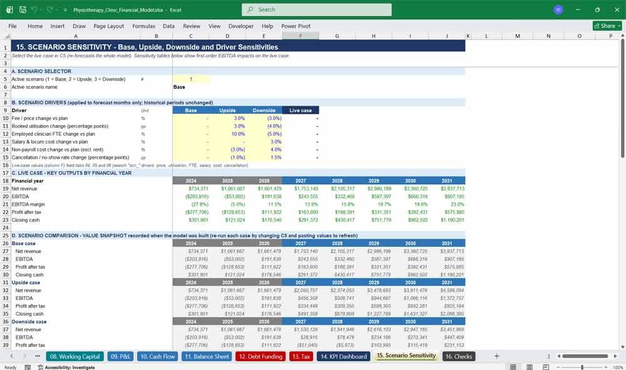Image resolution: width=626 pixels, height=370 pixels.
Task: Switch to the '12. Debt Funding' sheet
Action: click(x=260, y=356)
